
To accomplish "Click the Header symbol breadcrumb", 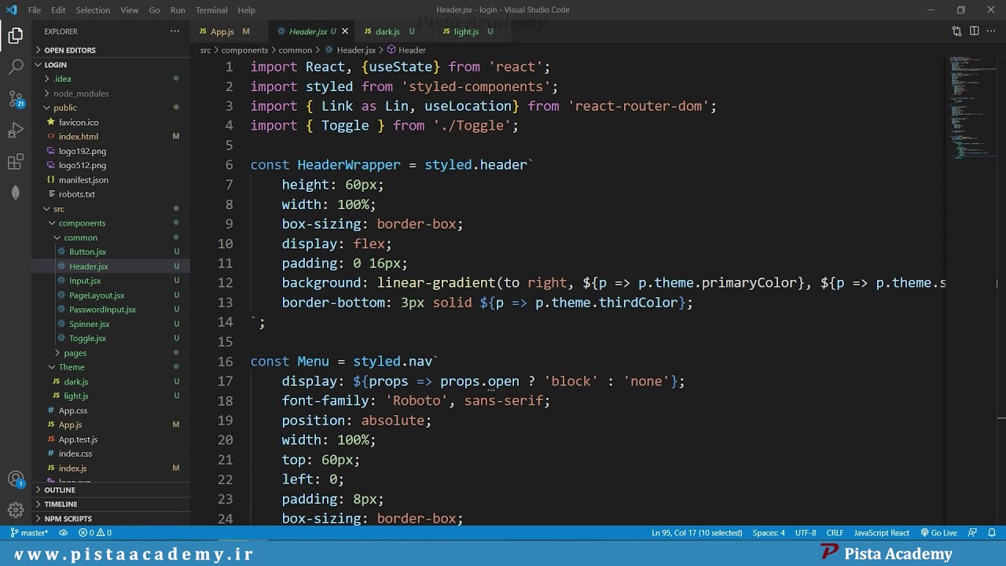I will click(406, 50).
